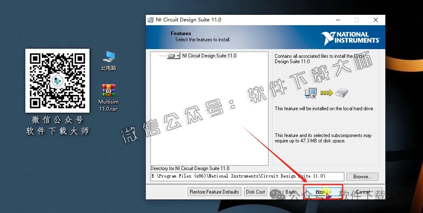
Task: Minimize the NI Circuit Design Suite window
Action: pyautogui.click(x=338, y=20)
